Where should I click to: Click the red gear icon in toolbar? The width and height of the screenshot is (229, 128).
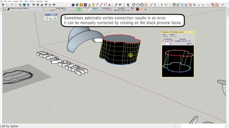pos(213,5)
